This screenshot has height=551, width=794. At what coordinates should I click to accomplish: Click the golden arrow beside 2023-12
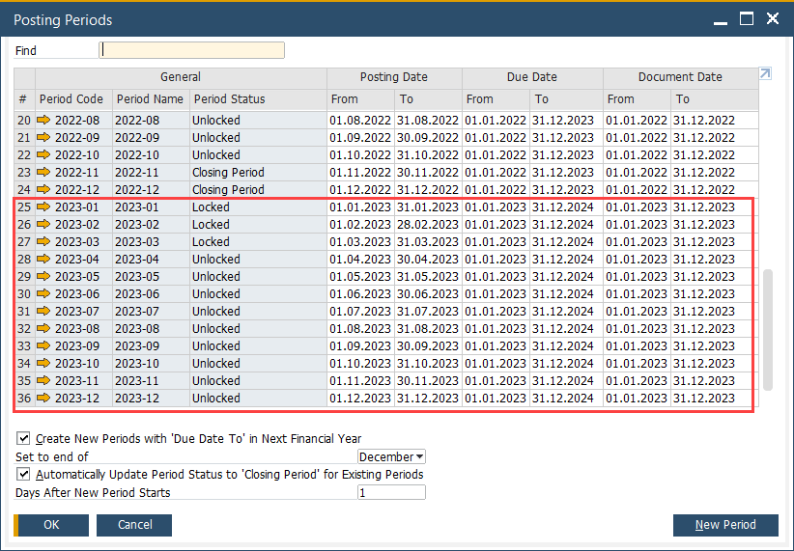click(44, 399)
